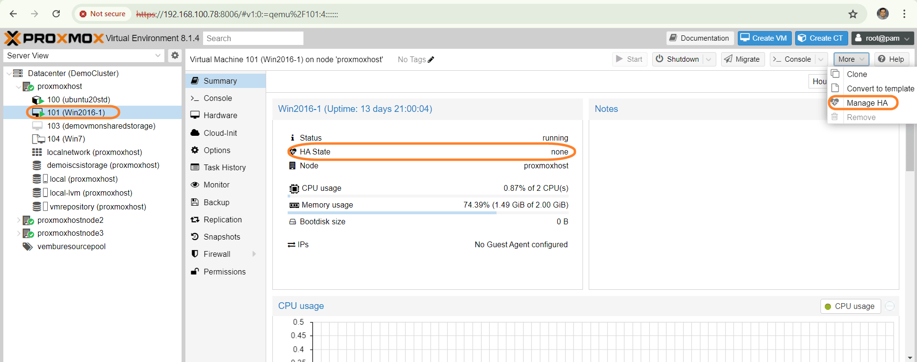Screen dimensions: 917x362
Task: Open the Backup tab
Action: tap(225, 202)
